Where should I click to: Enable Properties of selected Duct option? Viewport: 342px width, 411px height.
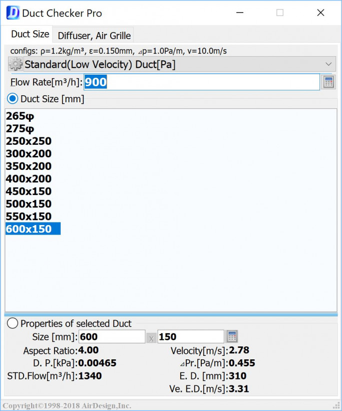(x=13, y=323)
